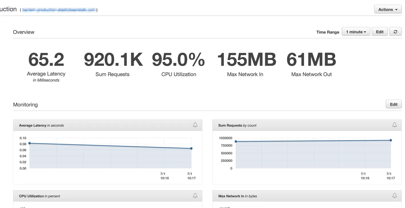The height and width of the screenshot is (208, 405).
Task: Click the Edit button in Monitoring section
Action: tap(394, 104)
